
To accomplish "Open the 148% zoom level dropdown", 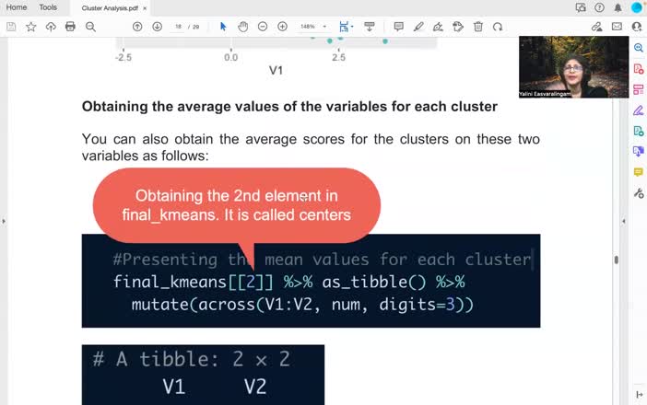I will (313, 27).
